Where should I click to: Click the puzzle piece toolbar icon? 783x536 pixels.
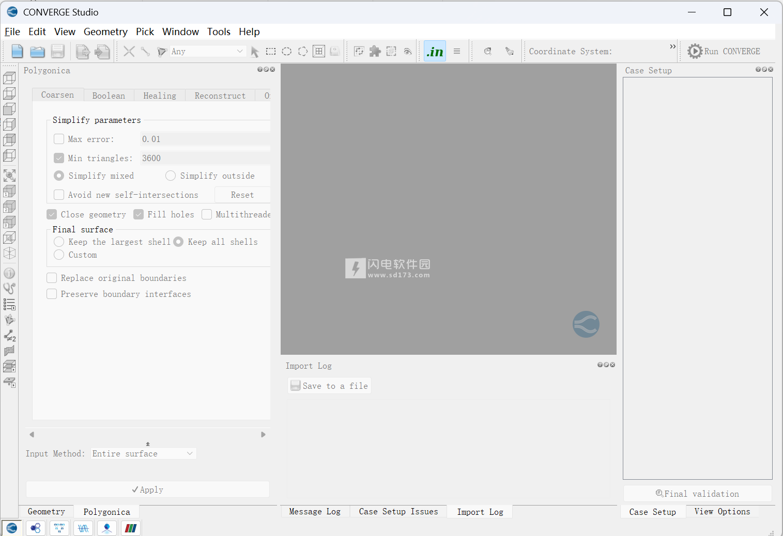375,51
